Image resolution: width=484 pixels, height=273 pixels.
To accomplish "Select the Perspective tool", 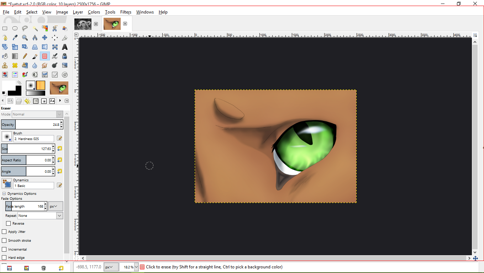I will tap(35, 47).
